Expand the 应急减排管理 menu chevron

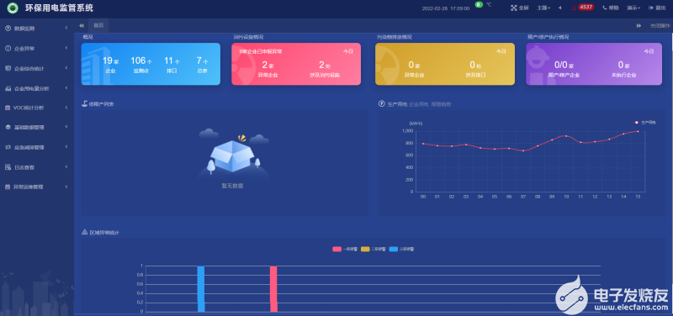(66, 147)
